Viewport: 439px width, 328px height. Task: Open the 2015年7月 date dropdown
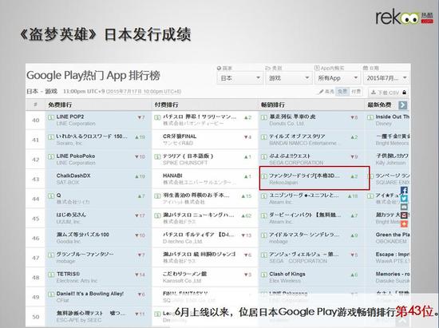386,77
